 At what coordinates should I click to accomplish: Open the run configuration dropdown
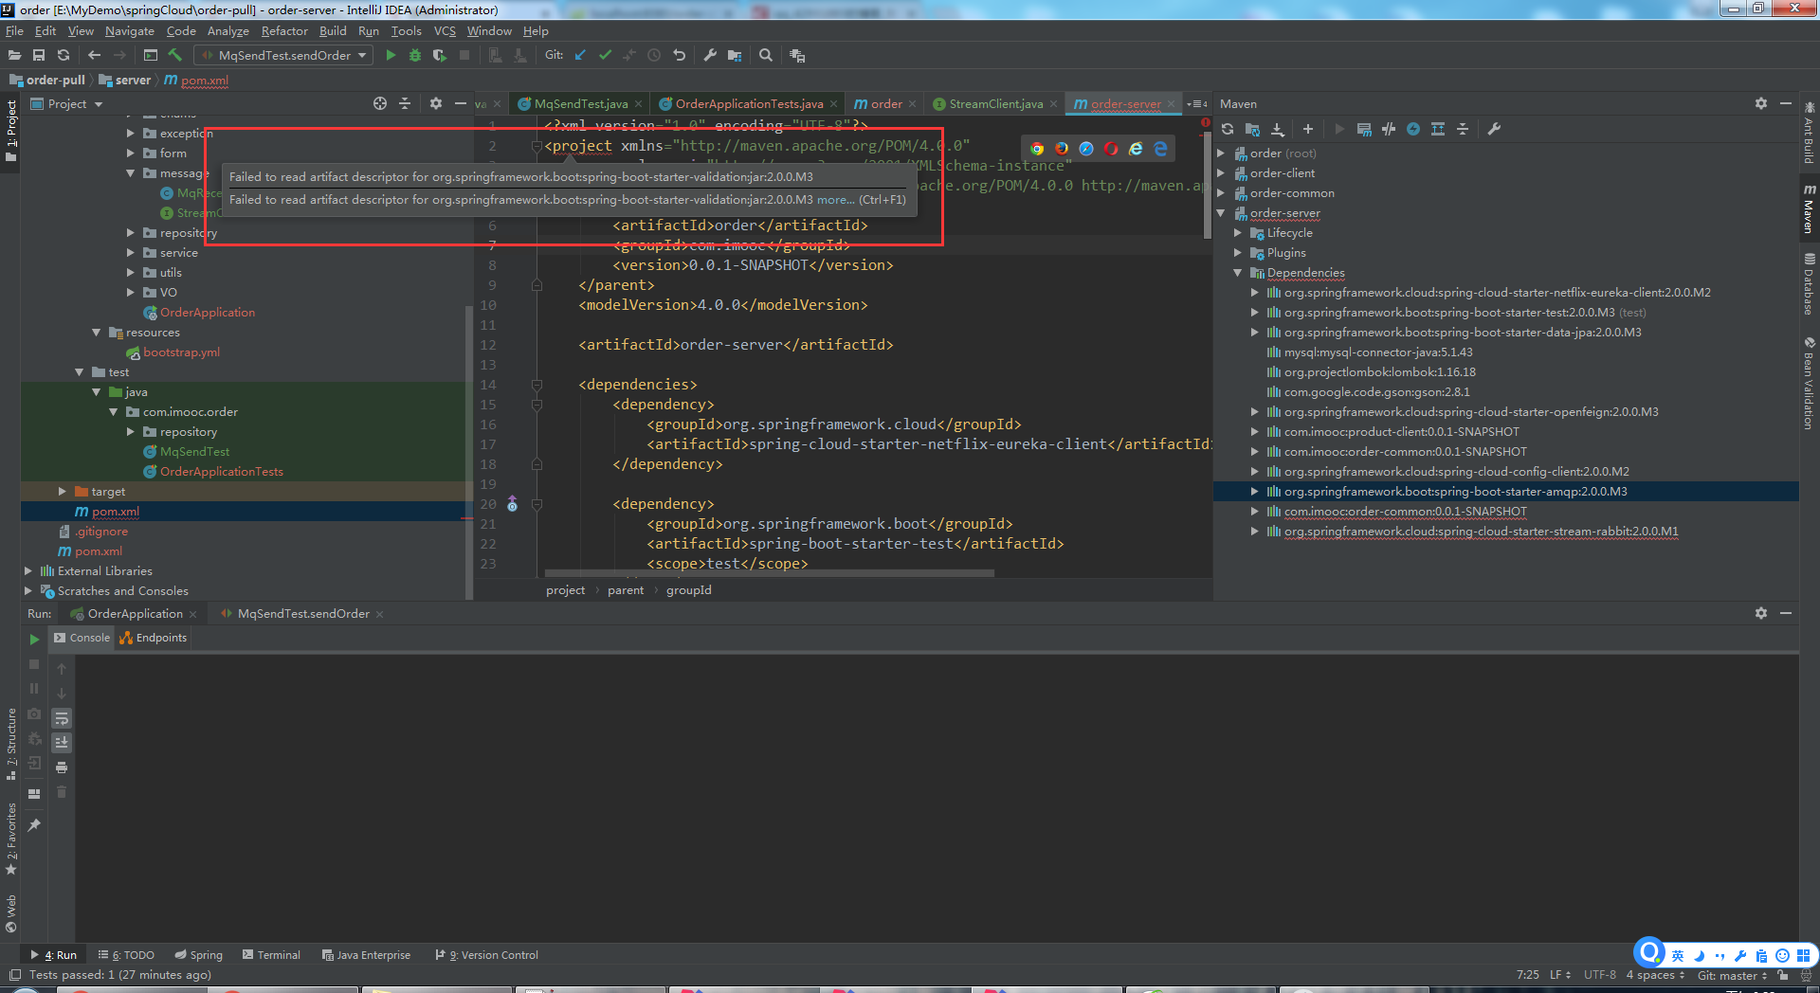point(283,55)
